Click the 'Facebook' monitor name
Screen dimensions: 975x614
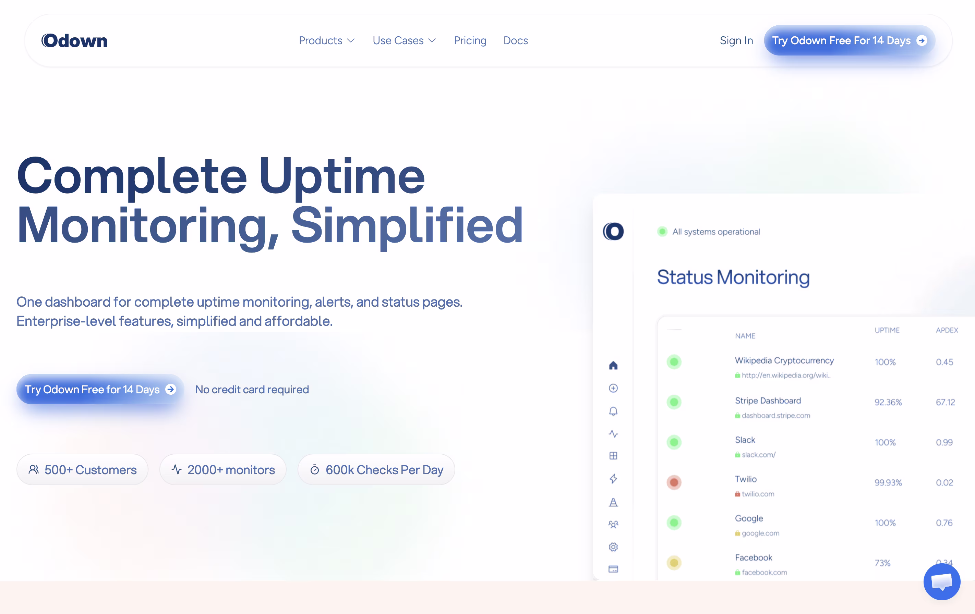coord(754,557)
